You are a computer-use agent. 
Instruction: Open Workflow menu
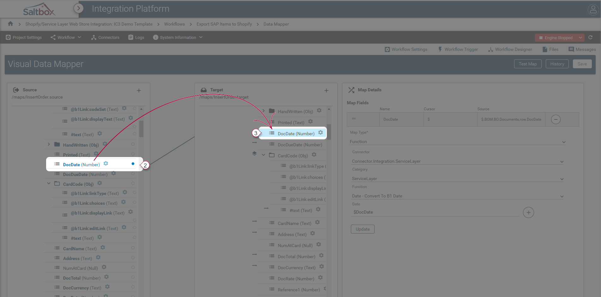pos(66,37)
